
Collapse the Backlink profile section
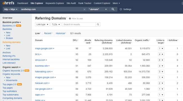click(x=12, y=22)
